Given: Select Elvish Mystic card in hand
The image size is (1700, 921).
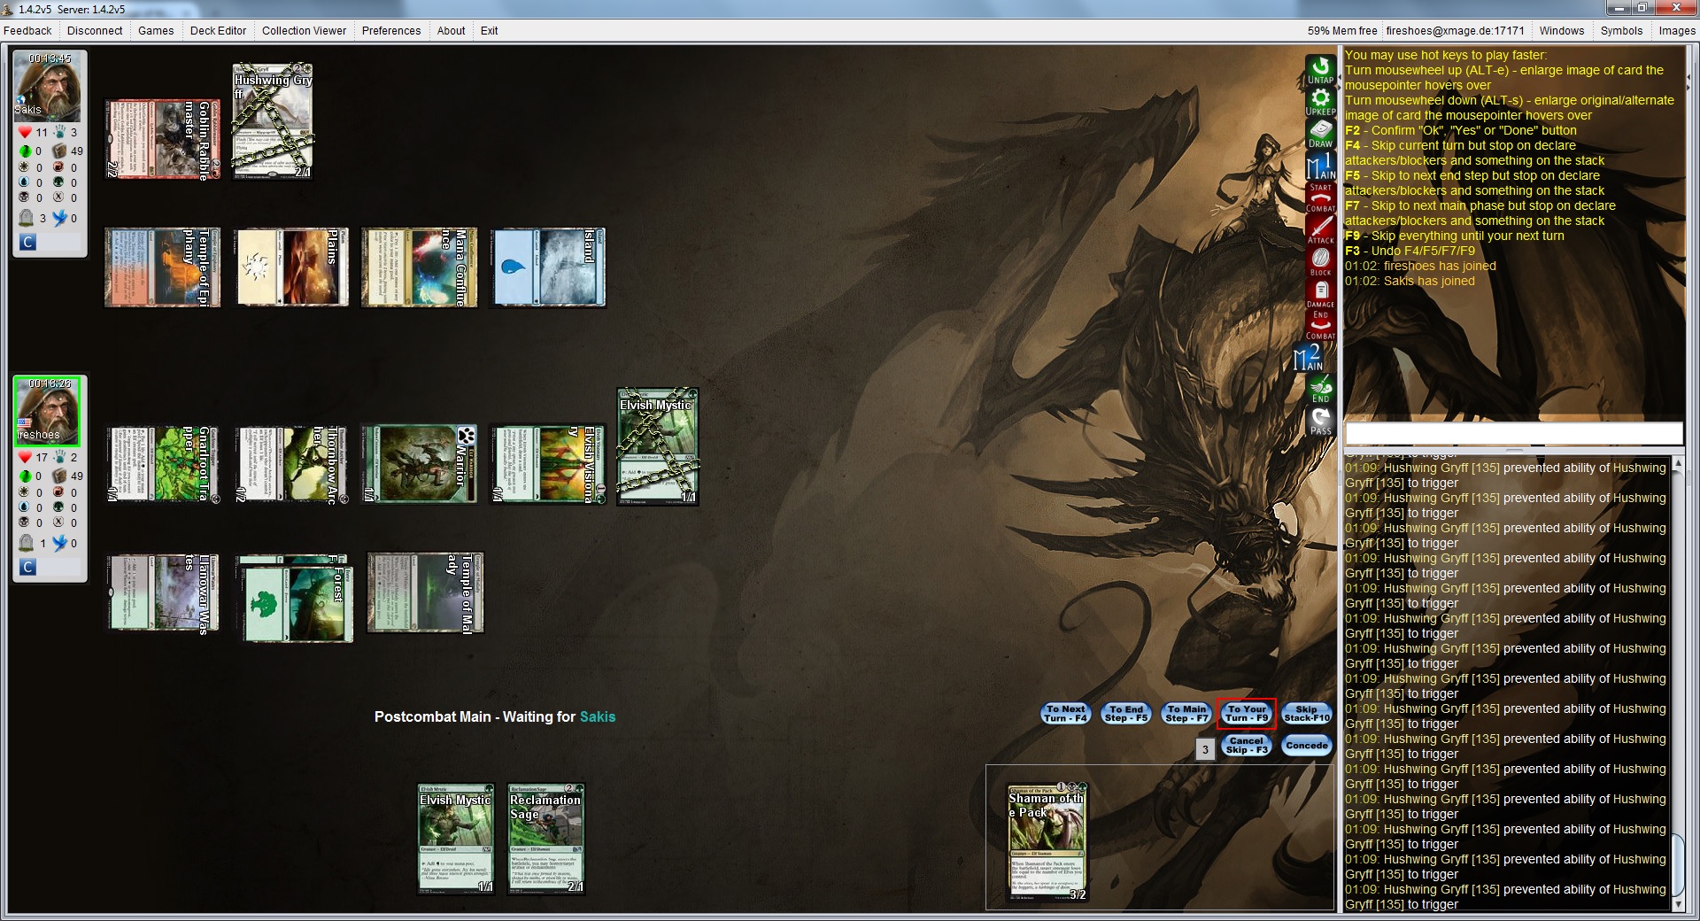Looking at the screenshot, I should tap(456, 839).
